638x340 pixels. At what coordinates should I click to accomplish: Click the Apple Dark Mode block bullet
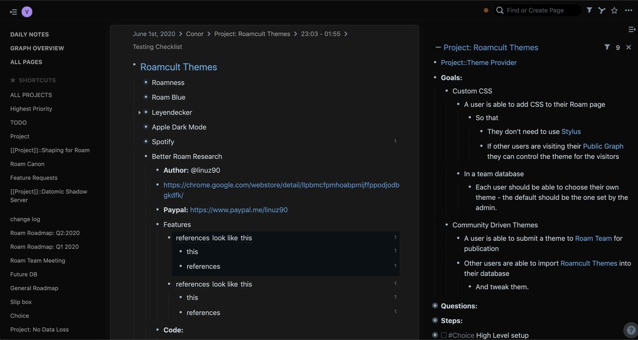[146, 127]
